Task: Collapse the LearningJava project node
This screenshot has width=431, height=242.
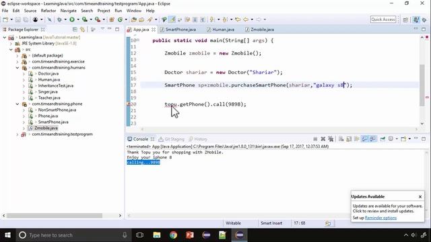Action: 5,38
